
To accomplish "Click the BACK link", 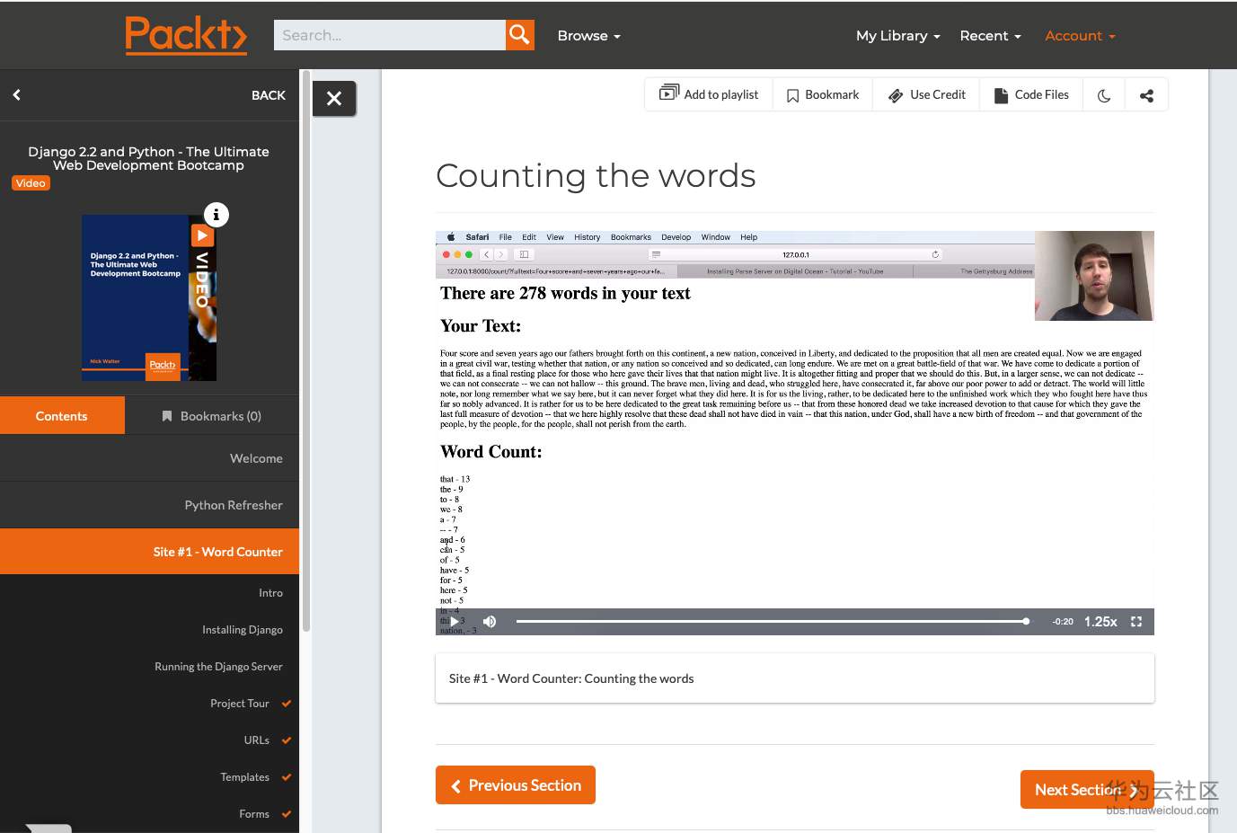I will [x=268, y=95].
